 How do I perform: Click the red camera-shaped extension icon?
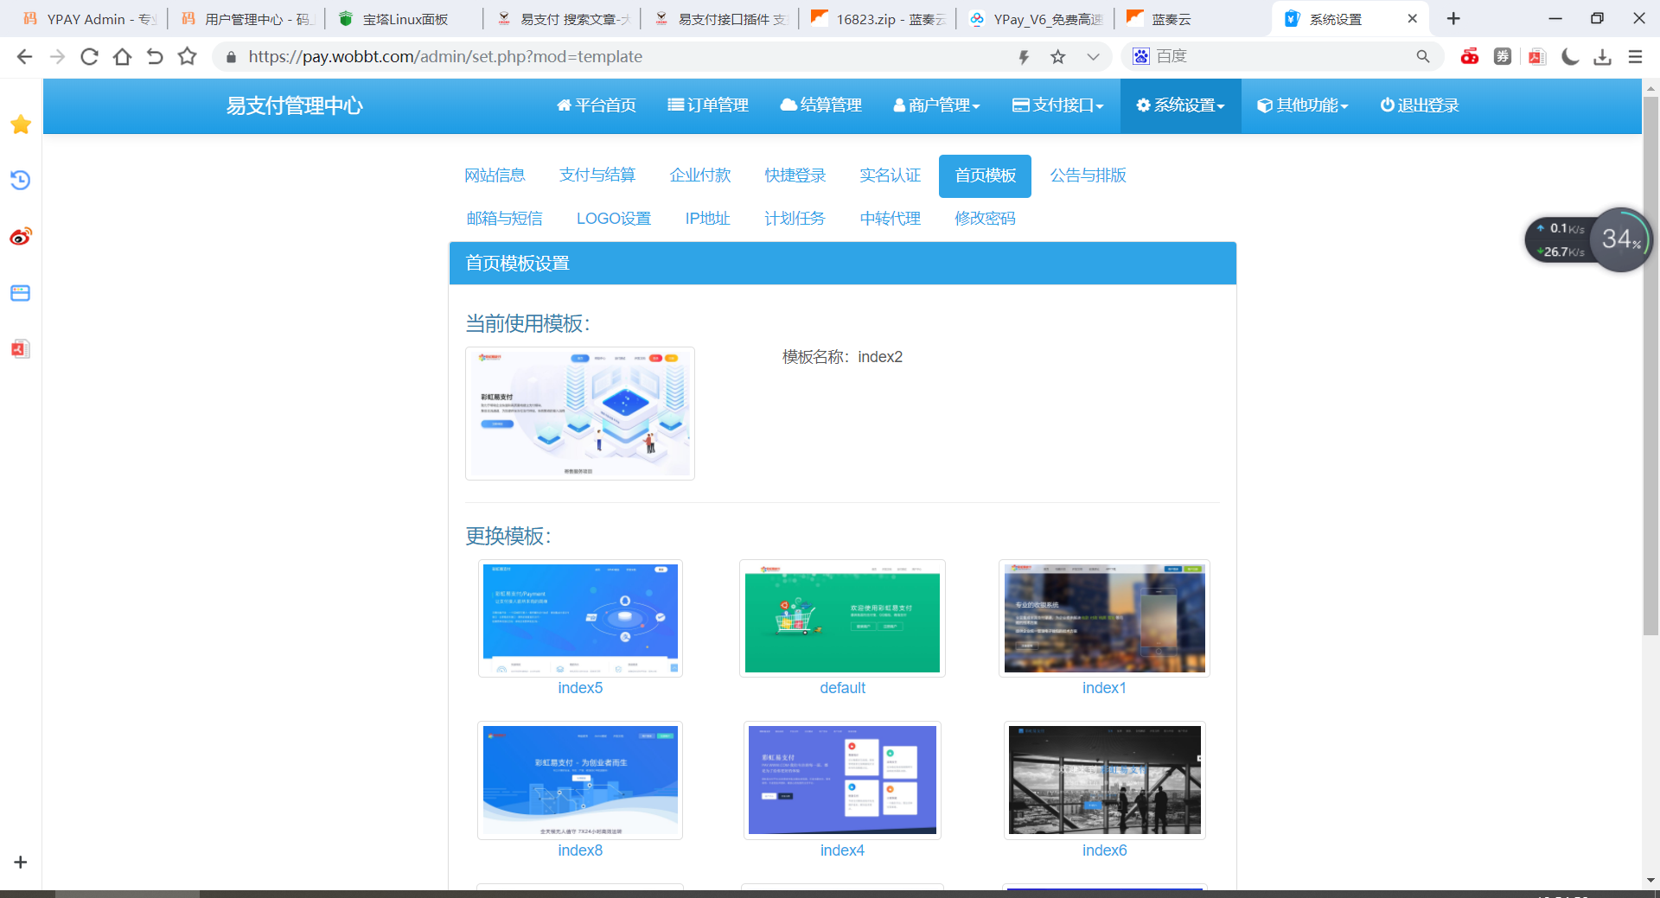(1470, 56)
